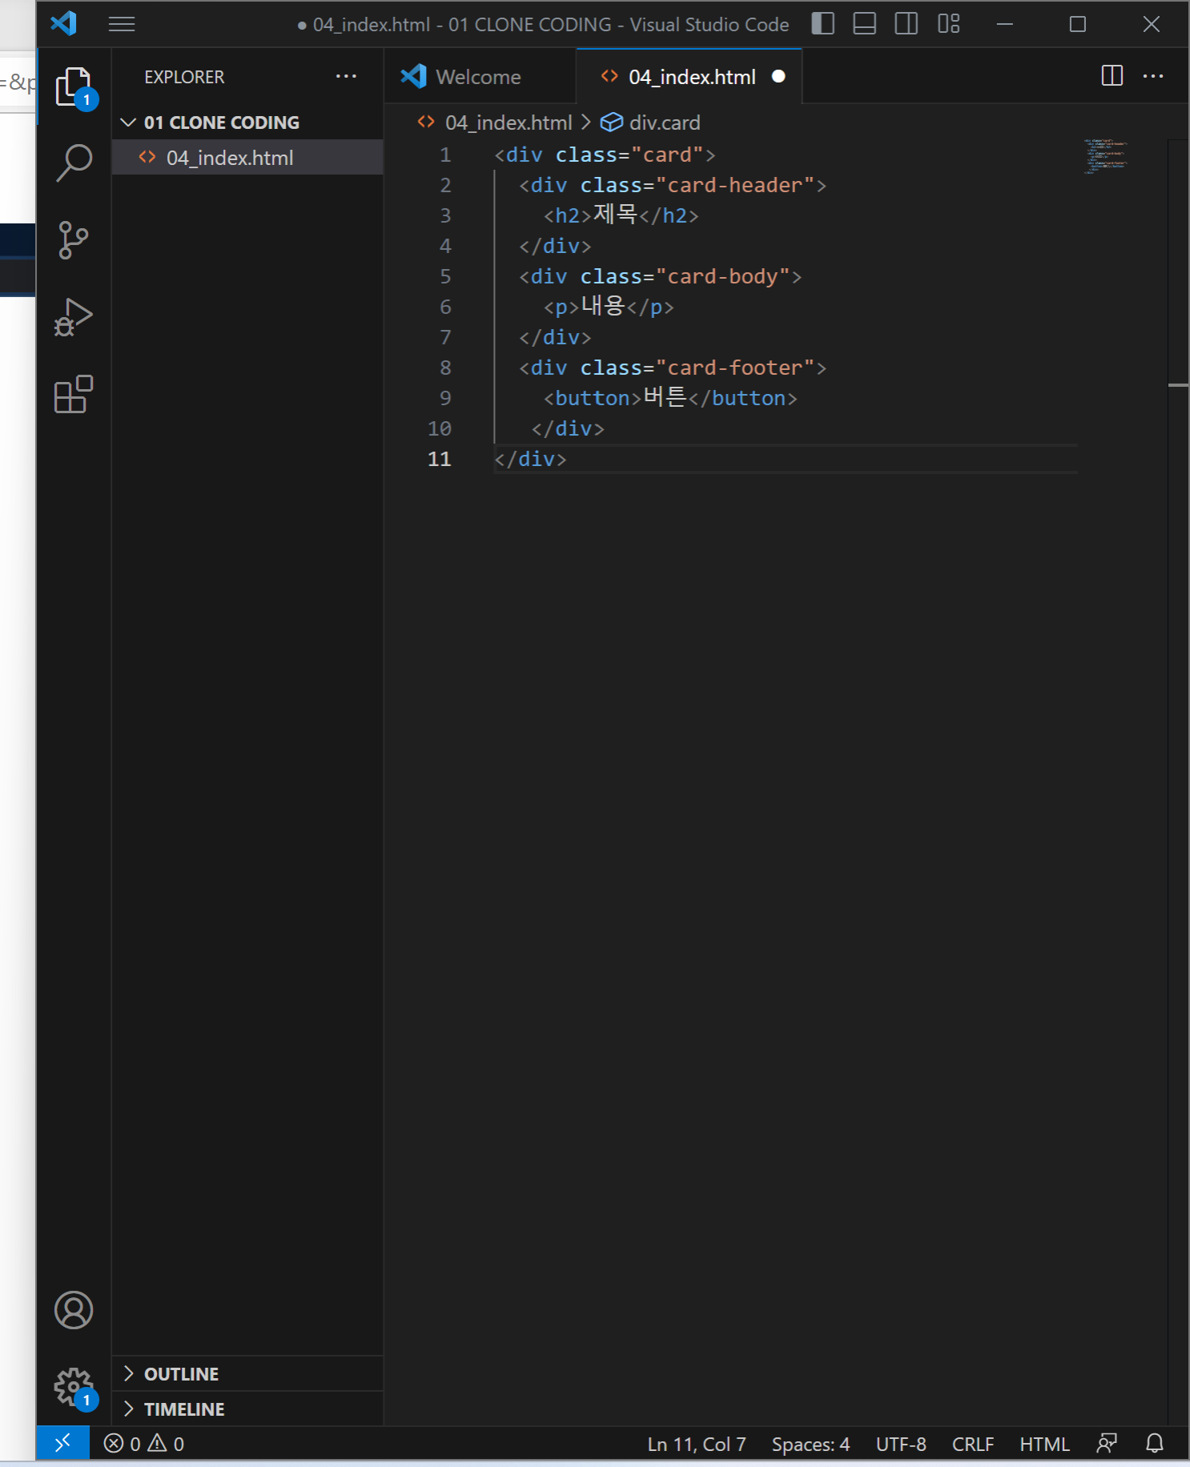Open the hamburger application menu
Image resolution: width=1190 pixels, height=1467 pixels.
click(x=122, y=24)
